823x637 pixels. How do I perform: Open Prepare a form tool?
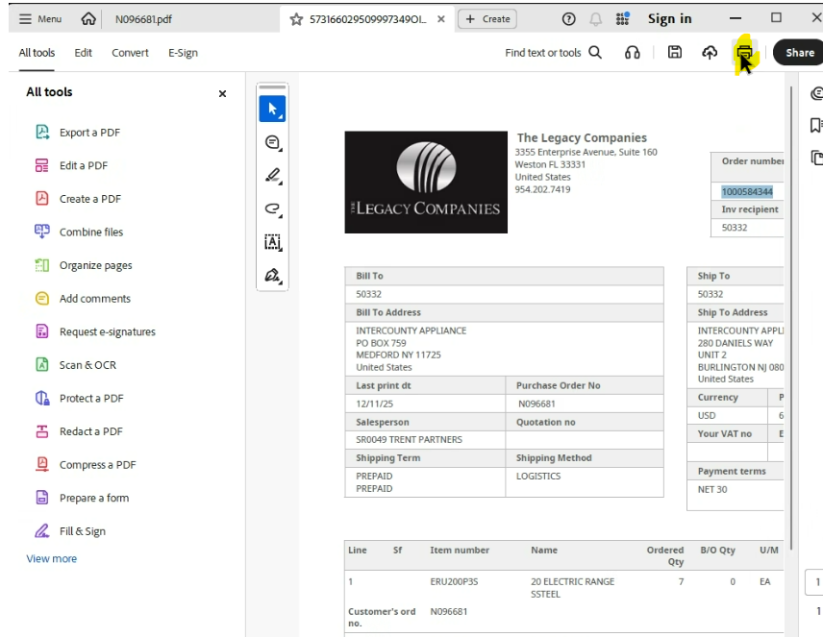click(82, 498)
